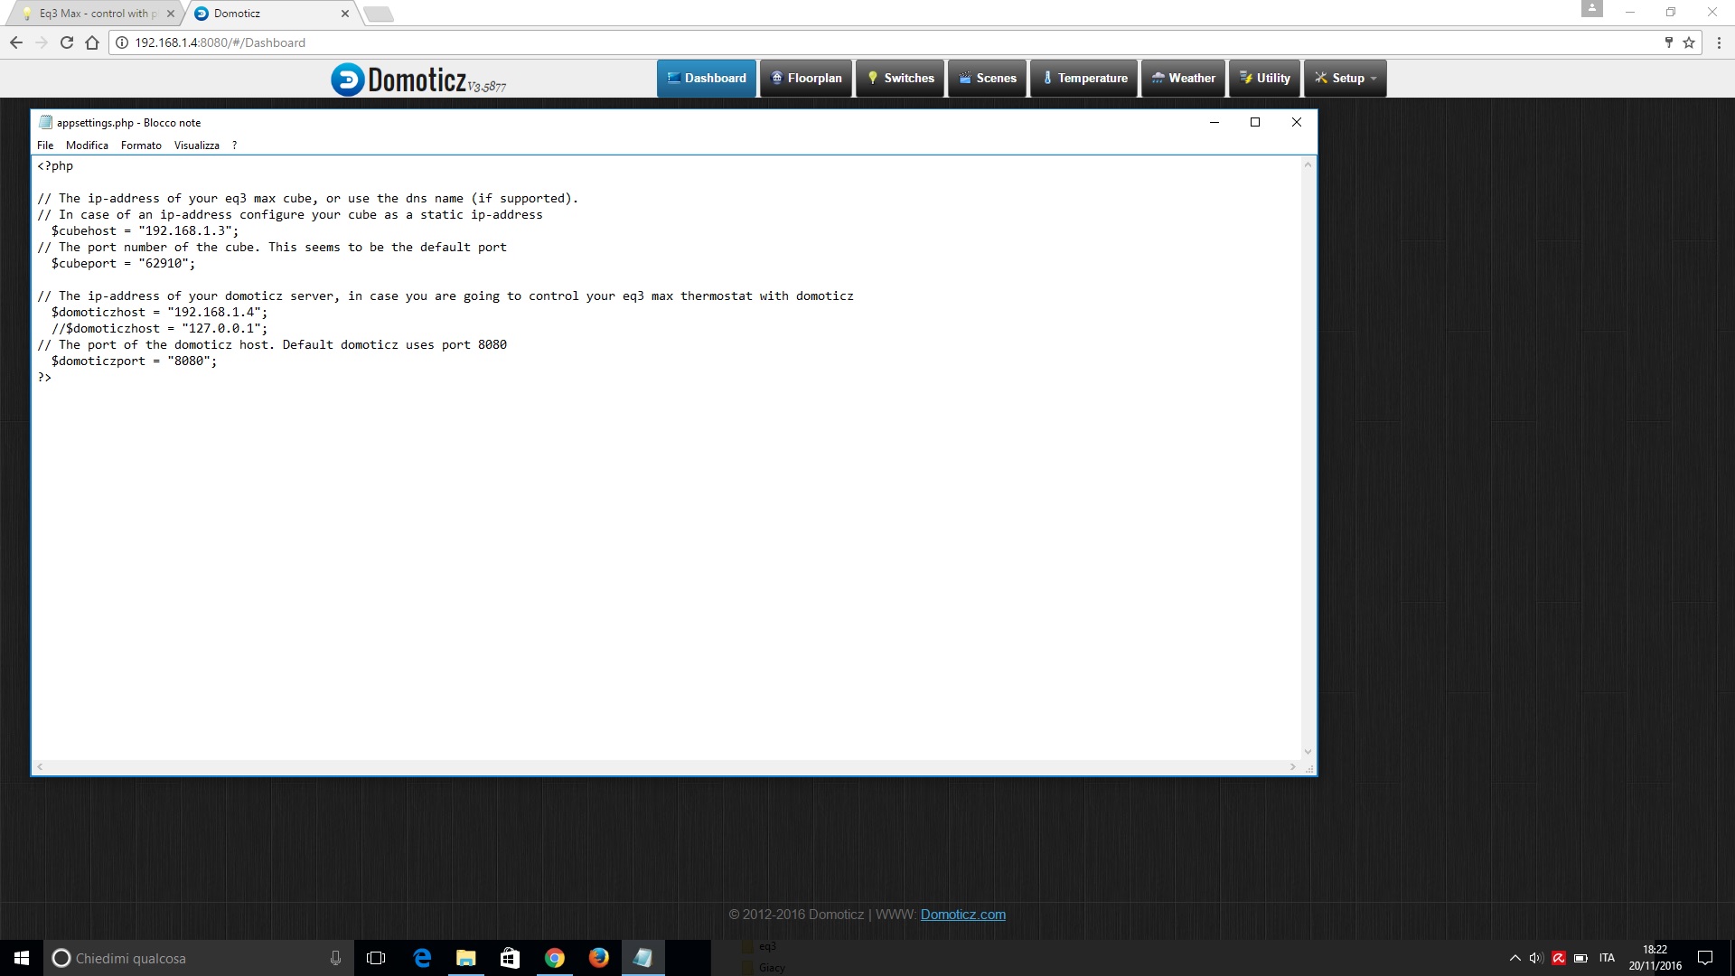1735x976 pixels.
Task: Open the Utility tab
Action: pos(1265,78)
